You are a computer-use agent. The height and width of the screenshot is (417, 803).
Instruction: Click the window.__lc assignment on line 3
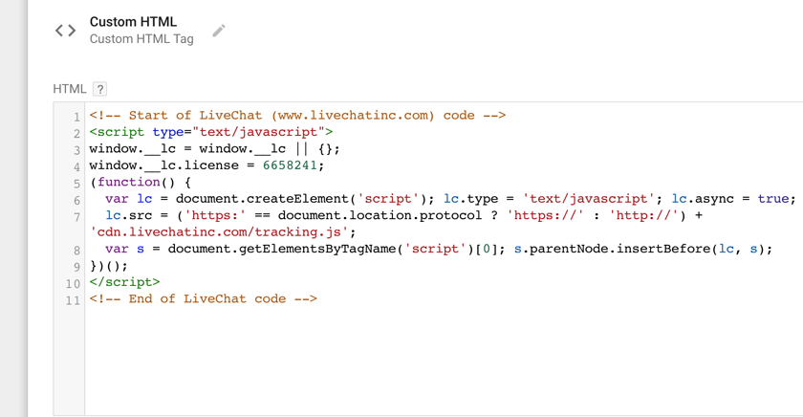[214, 149]
